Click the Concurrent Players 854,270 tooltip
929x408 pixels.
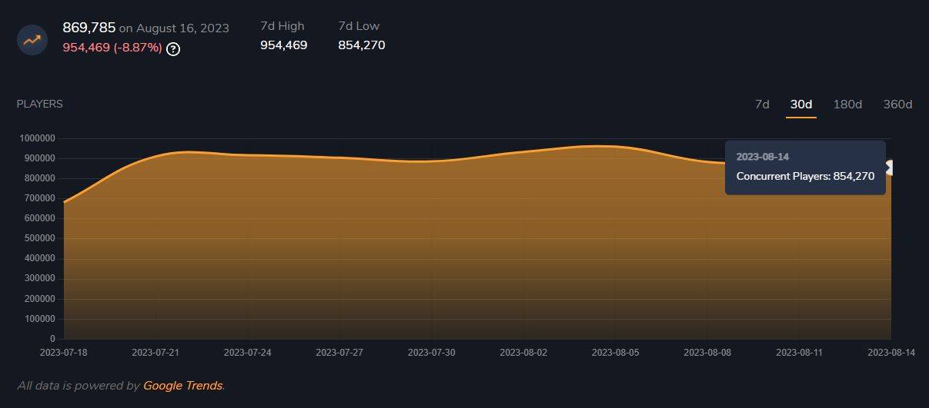point(805,176)
